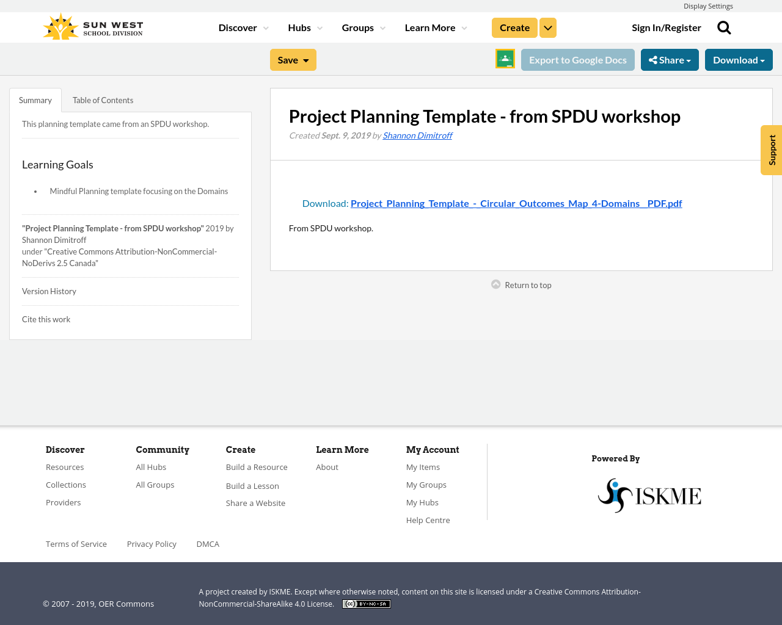The image size is (782, 625).
Task: Expand the Create dropdown arrow
Action: pos(547,27)
